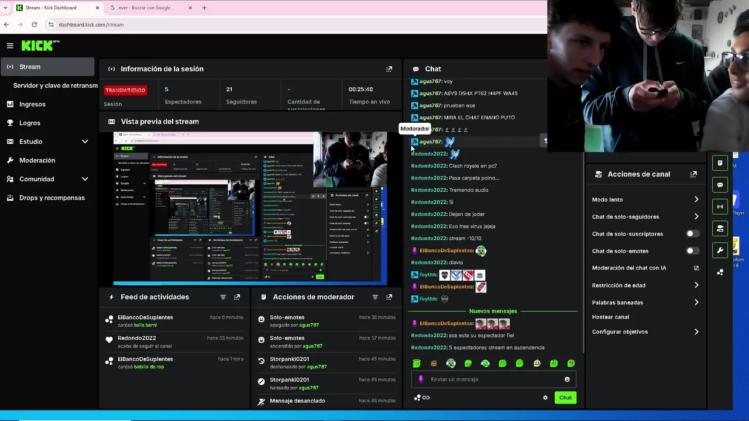Toggle the camera widget button in right strip
This screenshot has width=749, height=421.
click(x=720, y=229)
